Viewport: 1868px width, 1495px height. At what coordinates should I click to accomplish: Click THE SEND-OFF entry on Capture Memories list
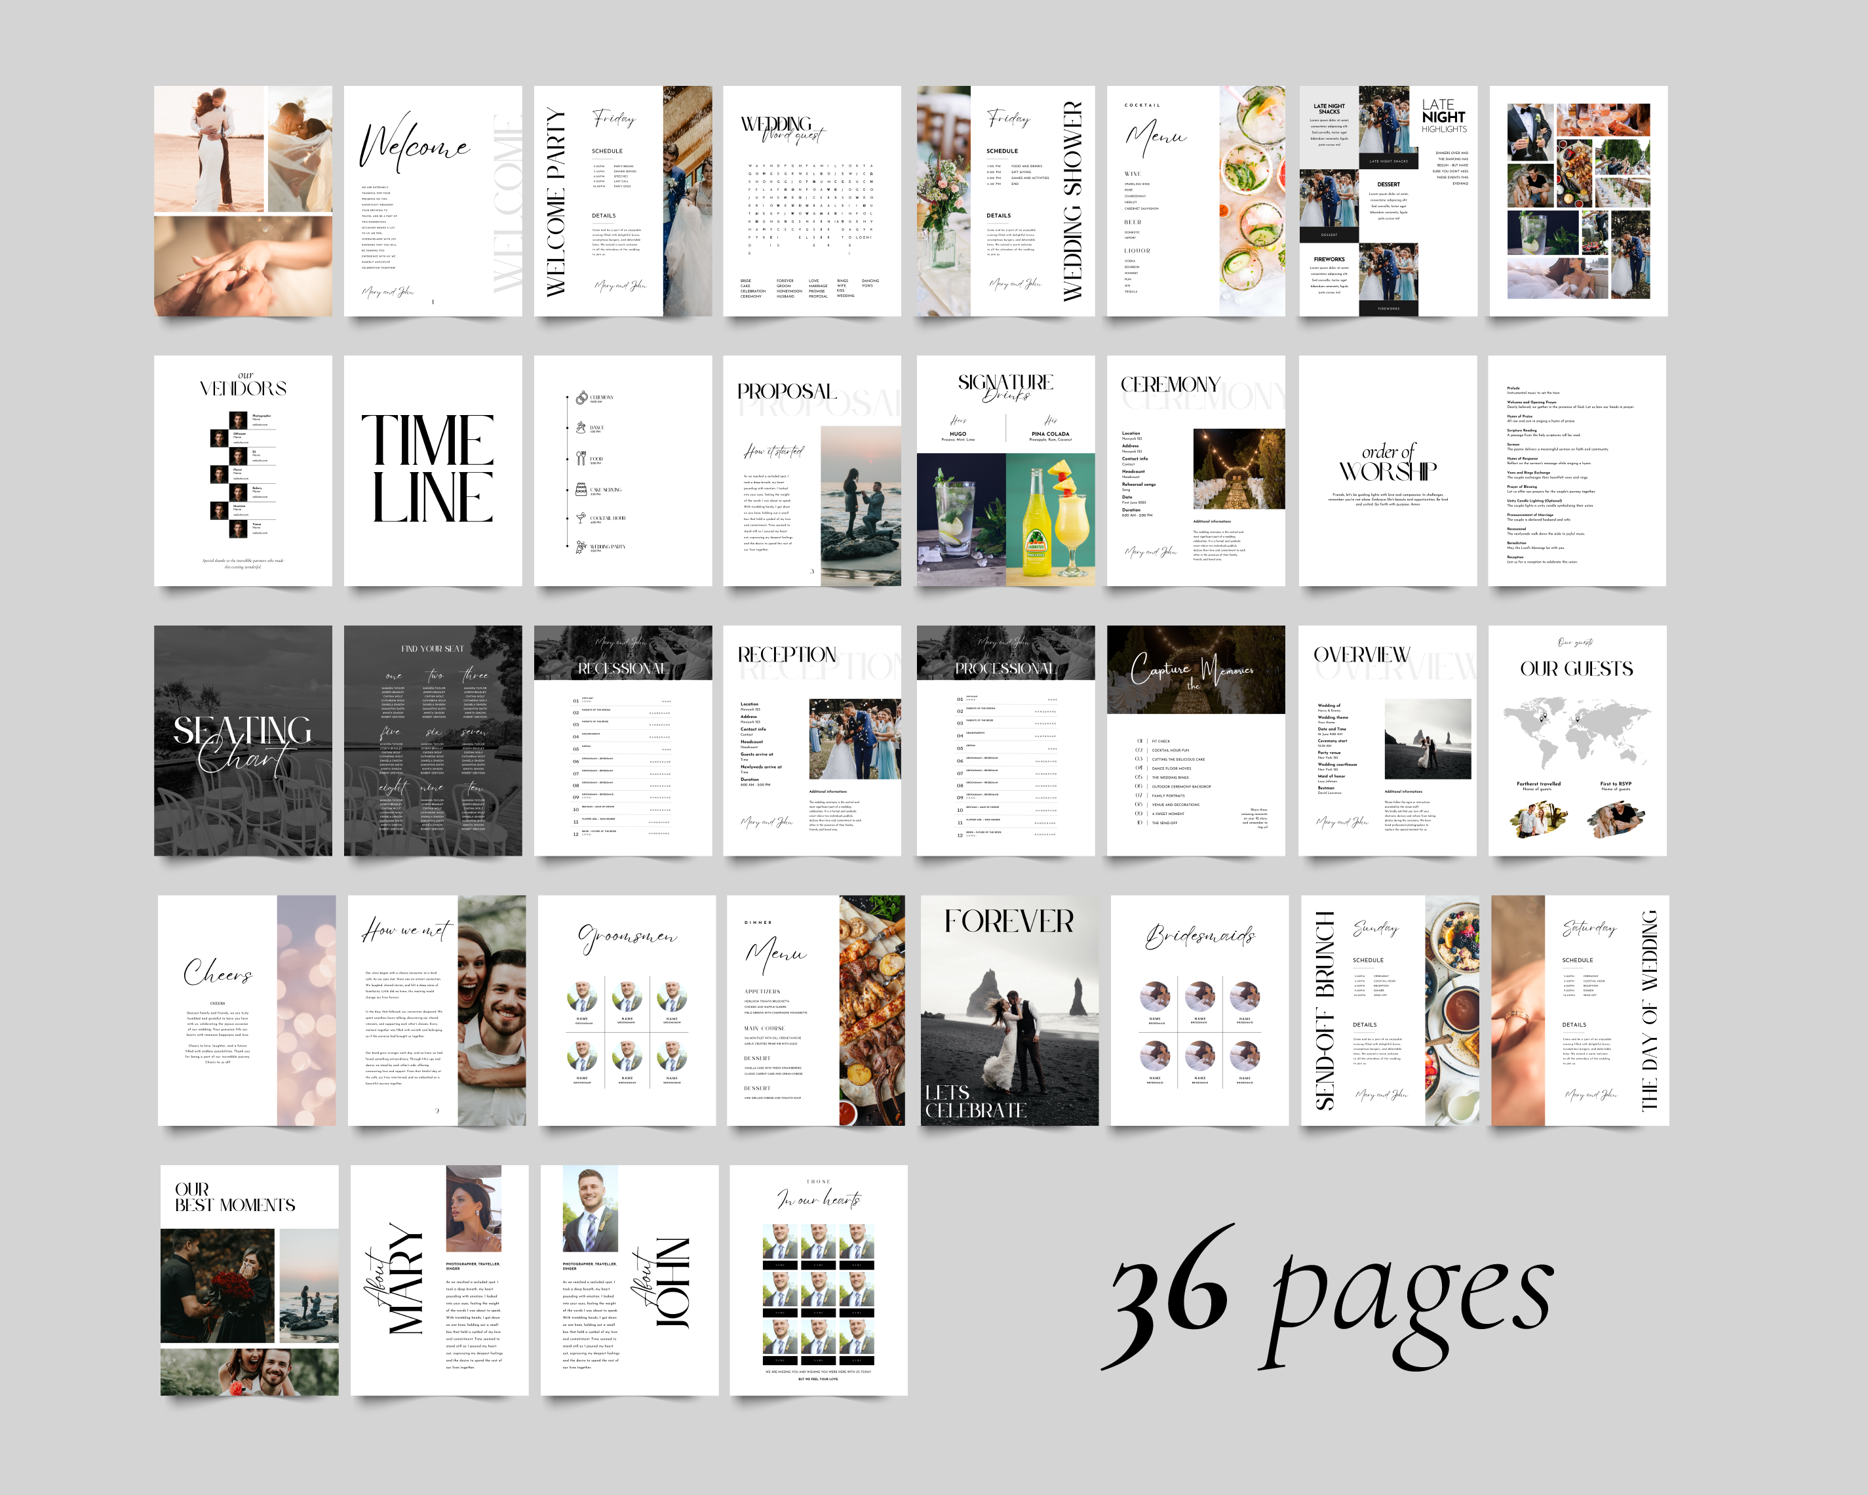pos(1165,824)
